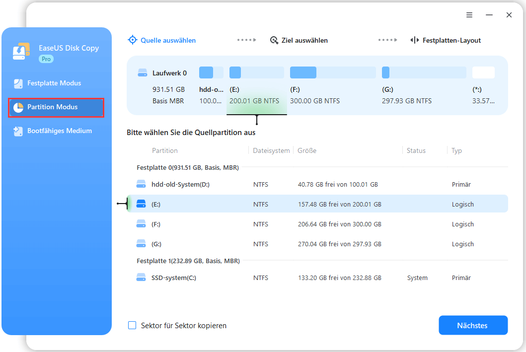Click the Festplatte Modus sidebar icon
Viewport: 526px width, 352px height.
click(x=18, y=83)
